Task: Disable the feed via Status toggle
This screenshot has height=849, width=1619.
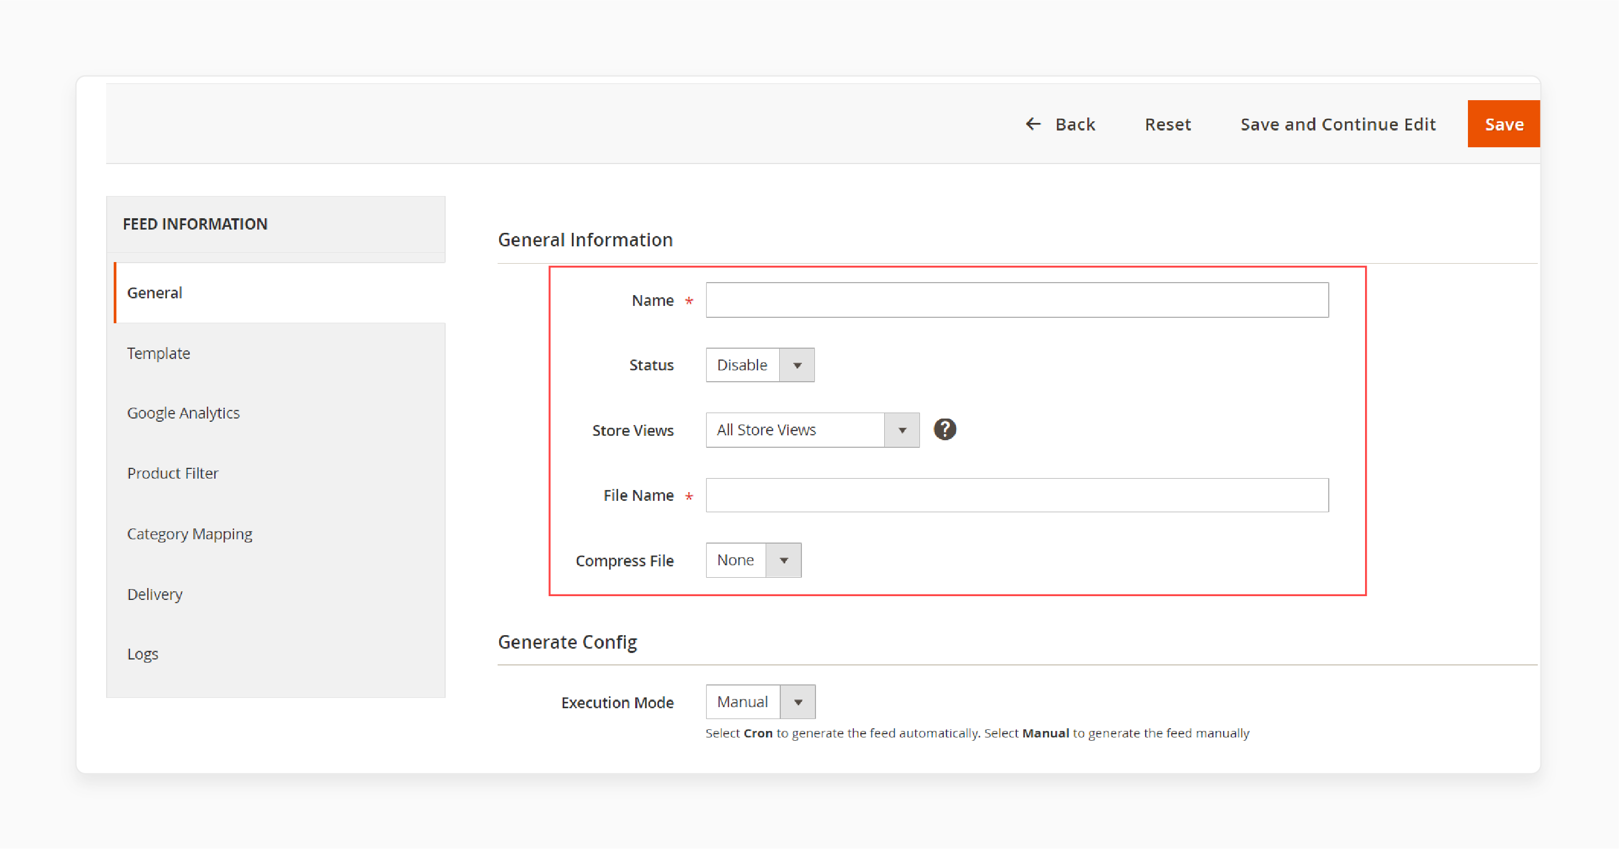Action: [759, 365]
